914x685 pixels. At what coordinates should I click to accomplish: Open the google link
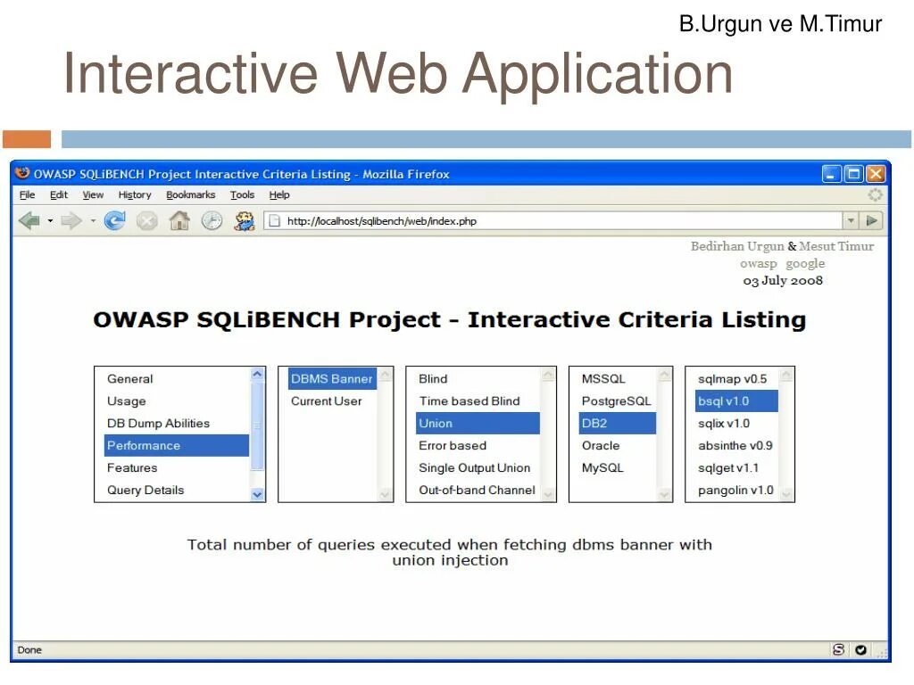tap(805, 264)
